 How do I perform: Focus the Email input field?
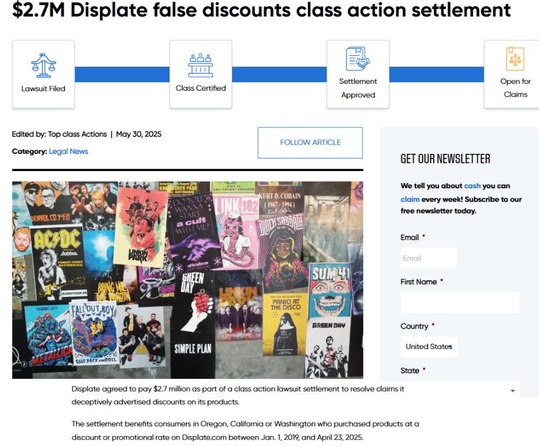(429, 258)
